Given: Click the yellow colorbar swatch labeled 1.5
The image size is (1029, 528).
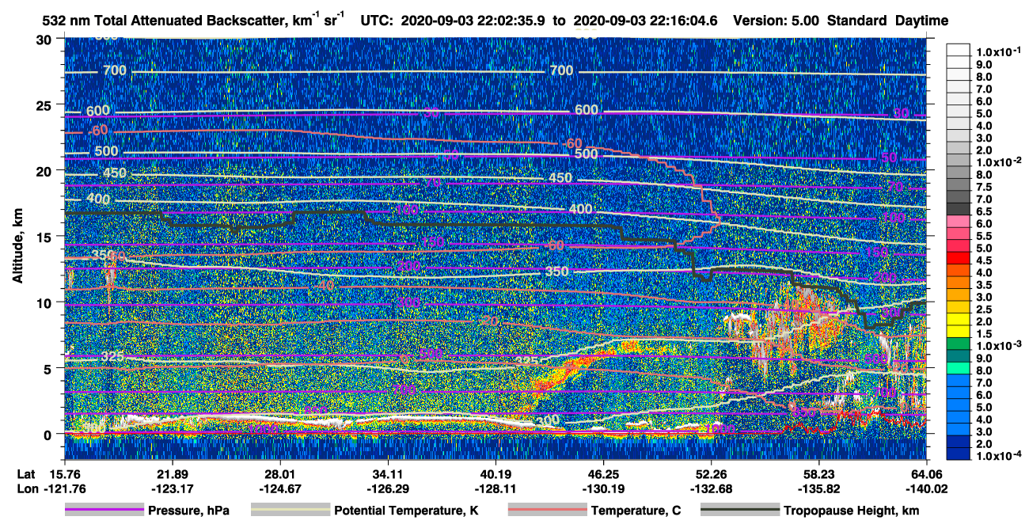Looking at the screenshot, I should (x=959, y=332).
